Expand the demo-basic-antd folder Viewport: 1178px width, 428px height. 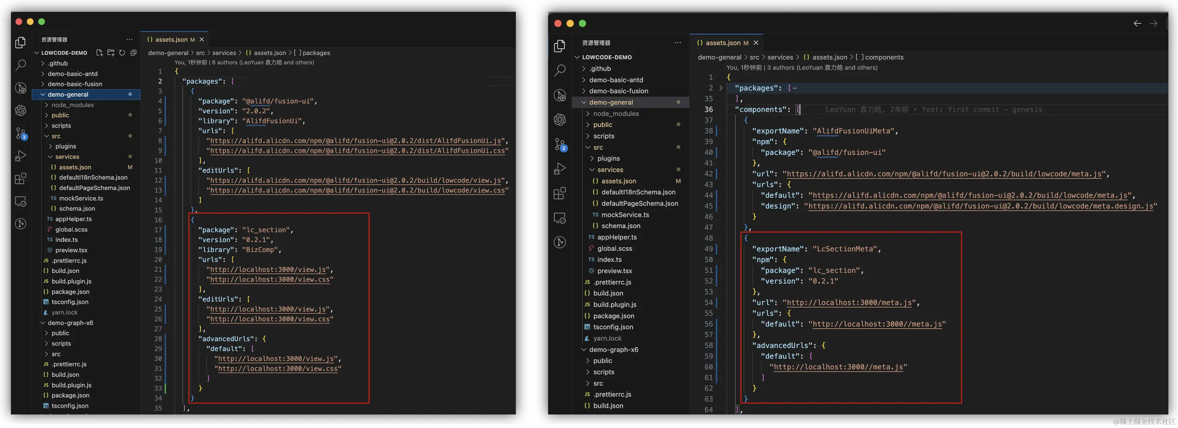(74, 74)
